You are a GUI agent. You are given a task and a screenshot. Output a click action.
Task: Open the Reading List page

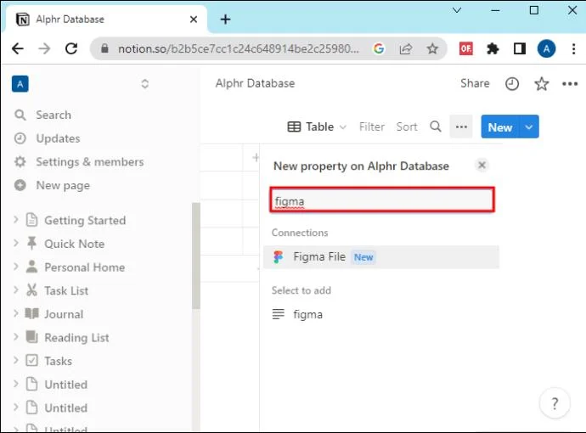point(76,338)
